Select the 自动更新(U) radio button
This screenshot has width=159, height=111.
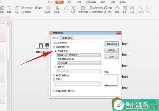point(56,51)
